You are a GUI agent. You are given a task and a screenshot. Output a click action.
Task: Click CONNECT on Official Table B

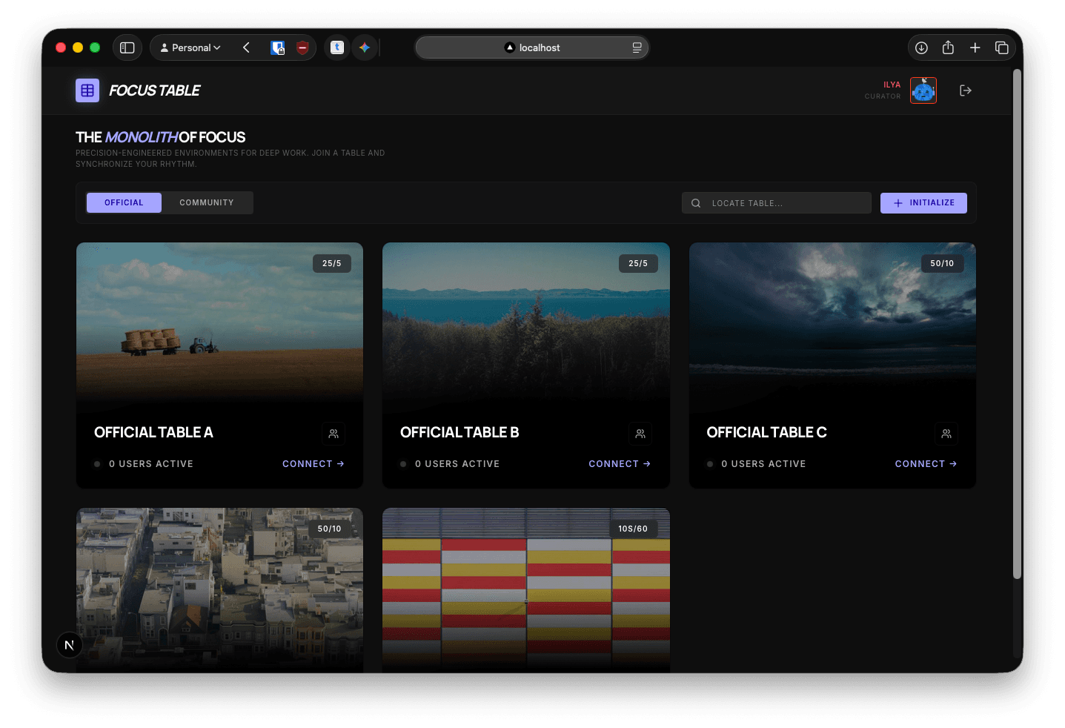click(620, 463)
